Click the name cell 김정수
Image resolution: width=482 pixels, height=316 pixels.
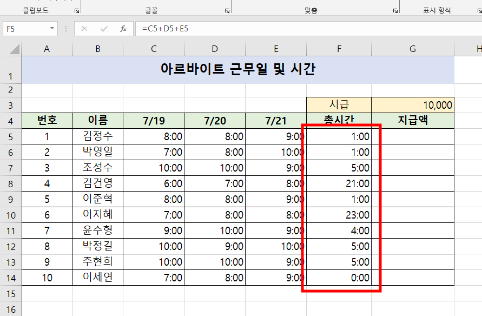click(x=98, y=136)
